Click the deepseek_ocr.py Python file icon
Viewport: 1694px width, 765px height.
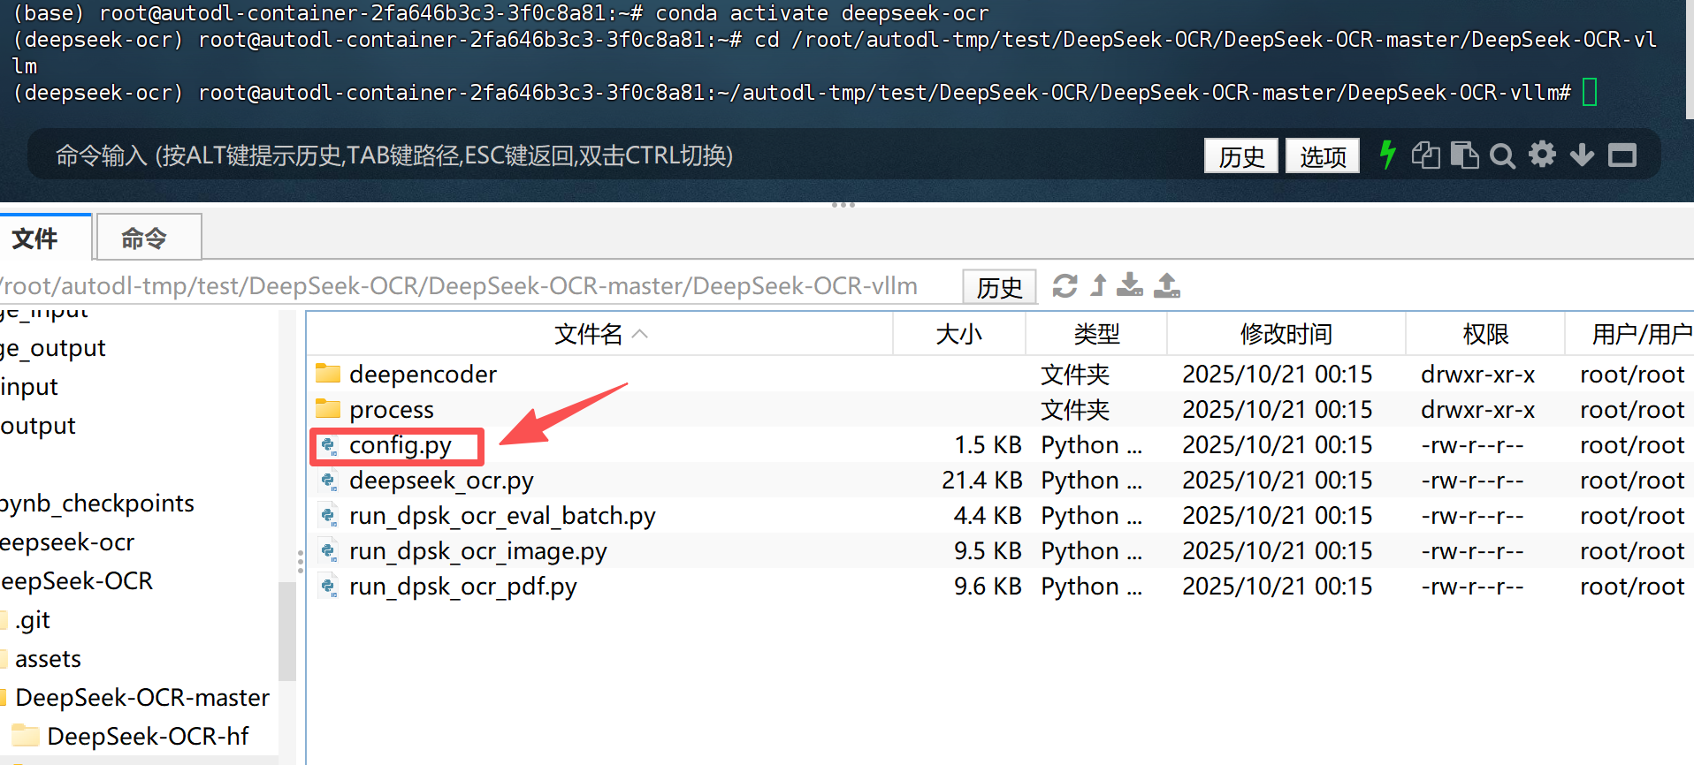[x=329, y=481]
